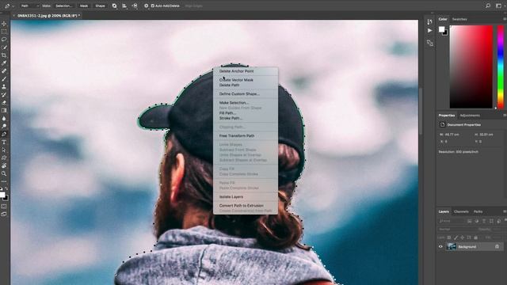
Task: Open the Layers panel flyout menu
Action: [505, 211]
